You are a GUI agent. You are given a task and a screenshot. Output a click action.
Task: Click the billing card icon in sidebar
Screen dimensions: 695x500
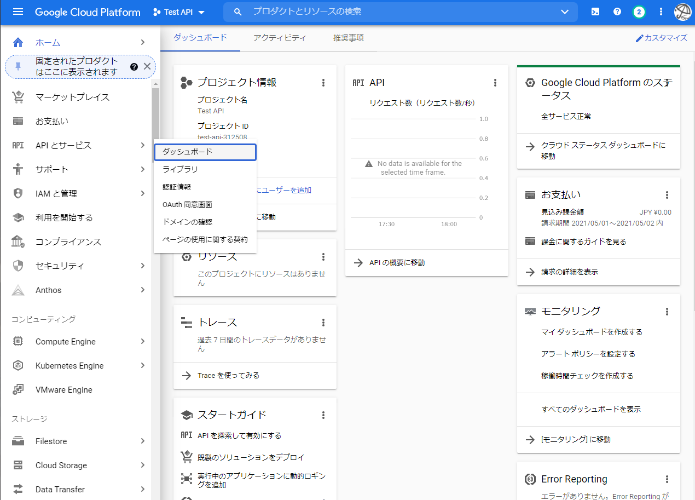point(18,122)
